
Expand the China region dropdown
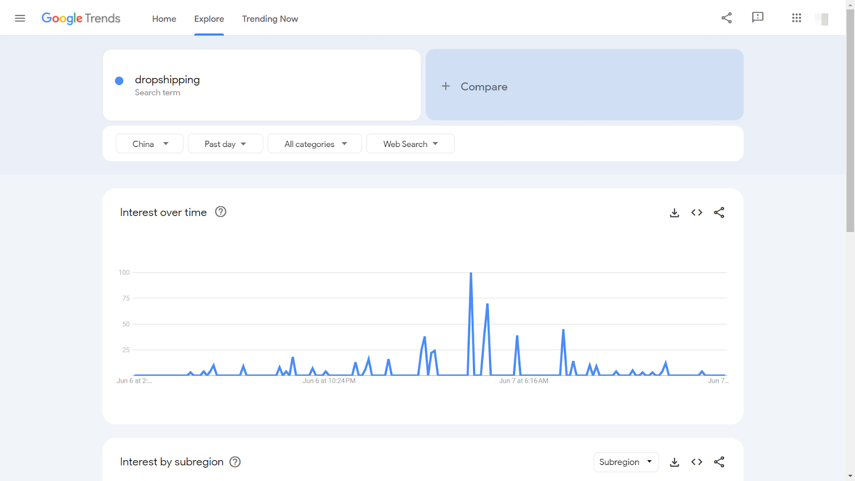pyautogui.click(x=150, y=144)
